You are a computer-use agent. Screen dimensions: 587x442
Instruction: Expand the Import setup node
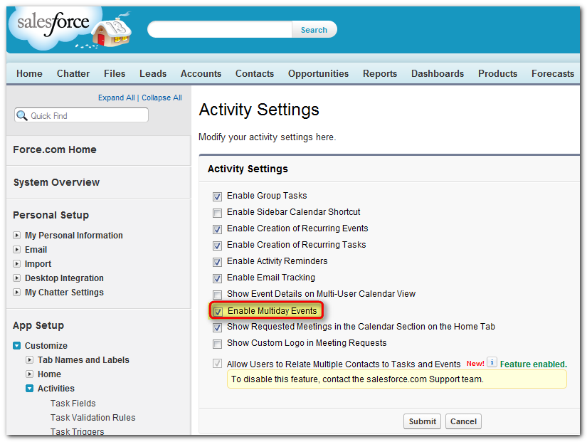[x=17, y=263]
